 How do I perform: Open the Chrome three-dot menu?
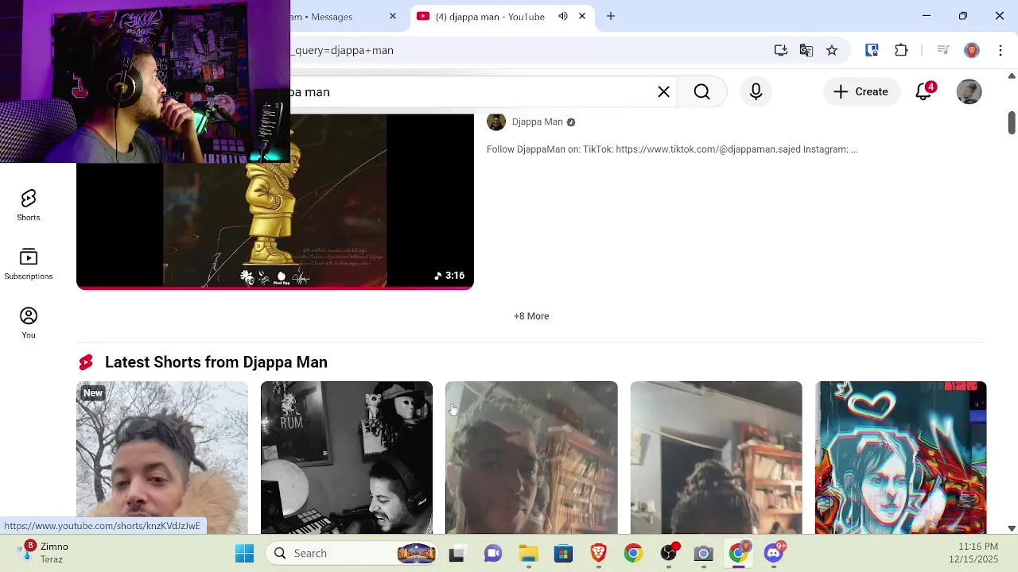point(1001,50)
